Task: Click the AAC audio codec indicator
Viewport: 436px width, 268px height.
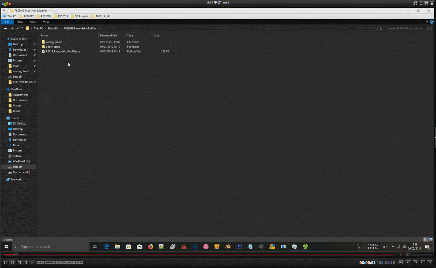Action: 71,262
